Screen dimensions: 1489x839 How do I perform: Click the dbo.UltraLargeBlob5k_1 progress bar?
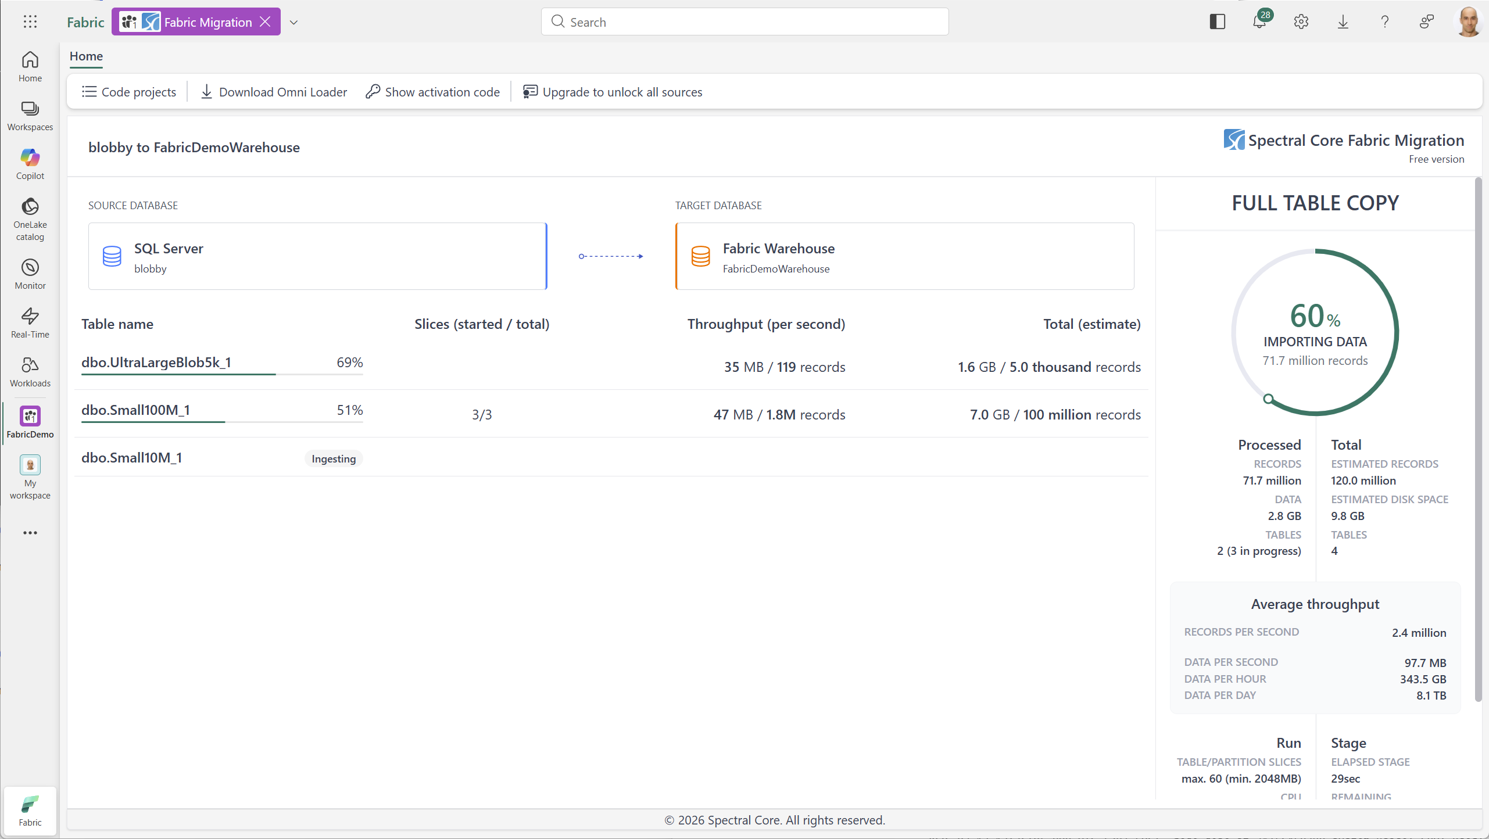pyautogui.click(x=222, y=374)
